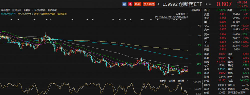Select 卖二 ask row at 0.808
This screenshot has height=95, width=250.
(x=227, y=26)
